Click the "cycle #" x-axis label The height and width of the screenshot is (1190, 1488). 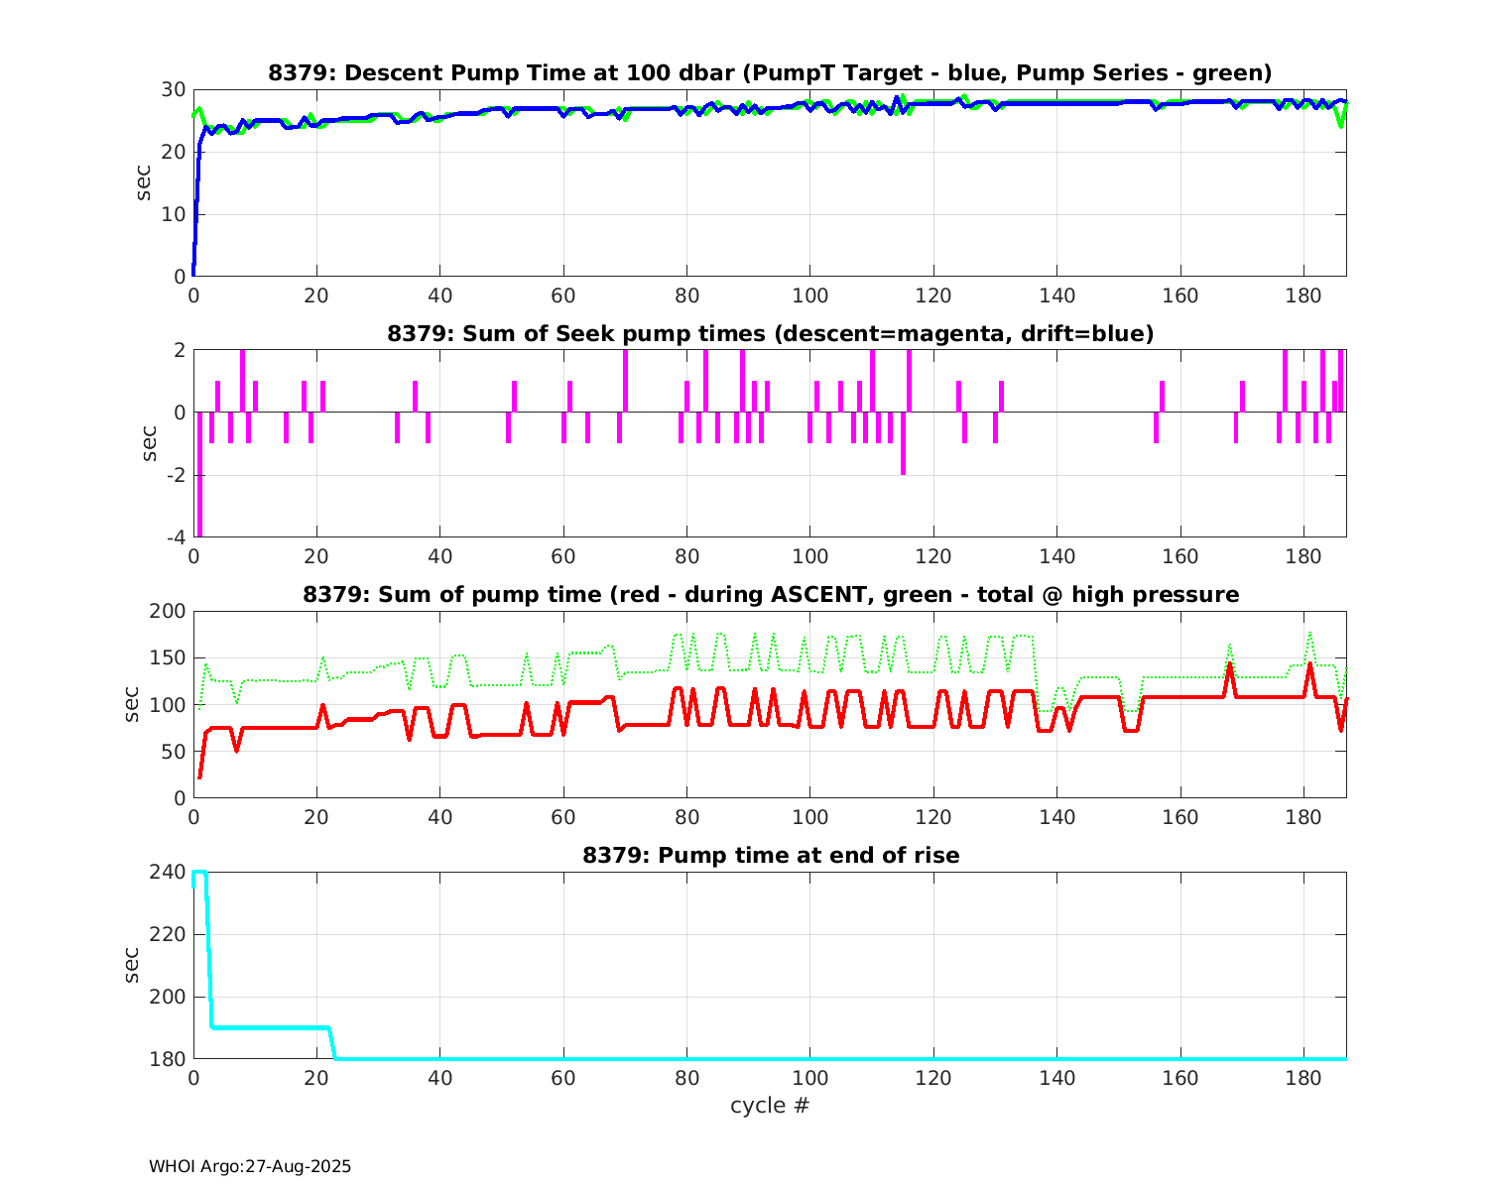click(770, 1105)
